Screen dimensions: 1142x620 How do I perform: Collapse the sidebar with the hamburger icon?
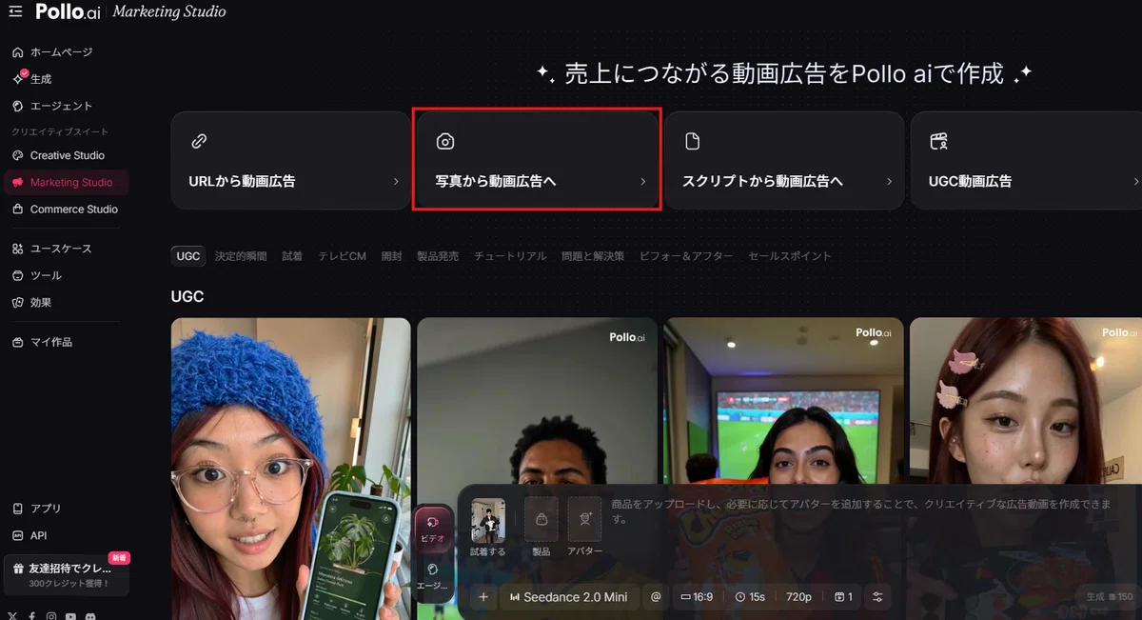click(15, 11)
